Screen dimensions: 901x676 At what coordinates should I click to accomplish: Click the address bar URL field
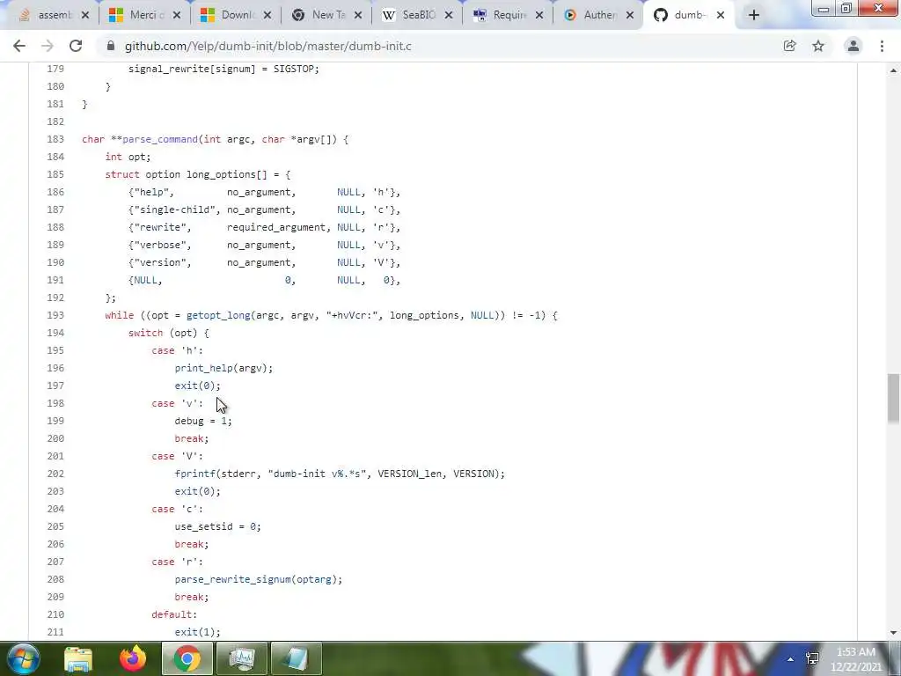tap(443, 46)
